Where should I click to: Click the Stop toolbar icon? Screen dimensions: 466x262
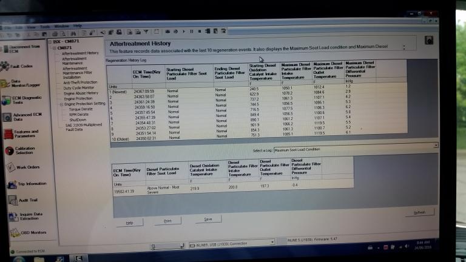click(200, 31)
